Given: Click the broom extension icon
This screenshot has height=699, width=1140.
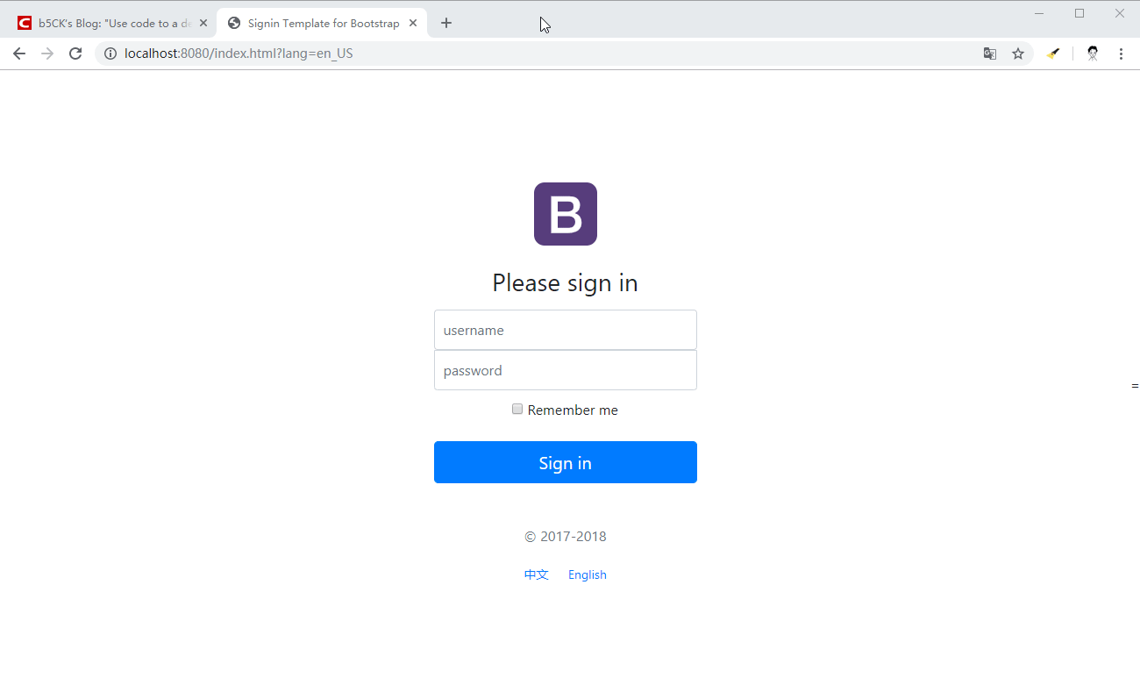Looking at the screenshot, I should 1053,53.
